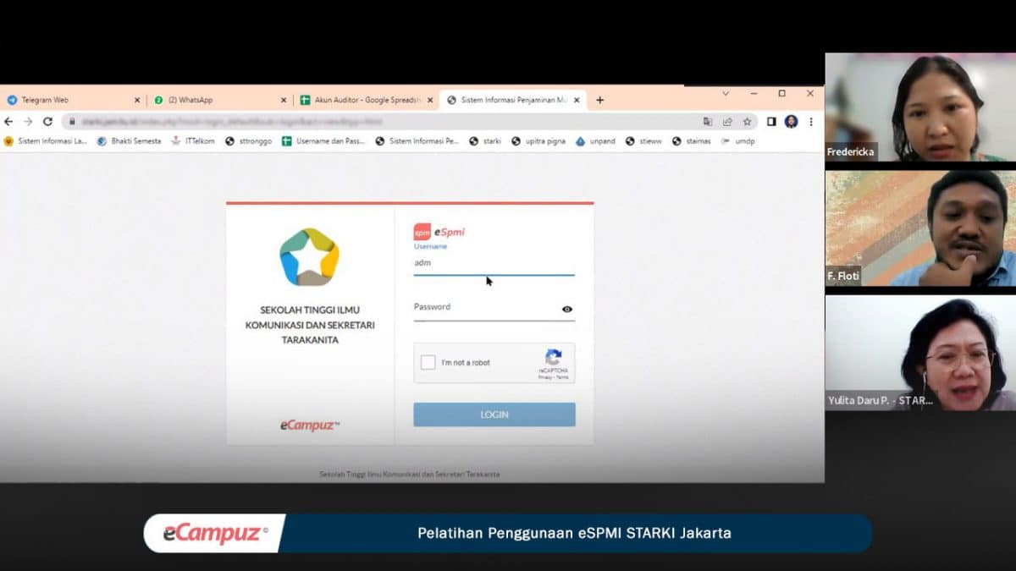Open the Bhakti Semesta bookmark
The image size is (1016, 571).
tap(130, 141)
